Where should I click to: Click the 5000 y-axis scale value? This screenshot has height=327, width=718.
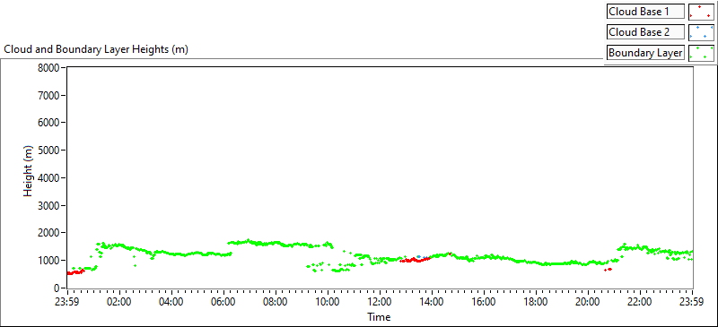[49, 151]
